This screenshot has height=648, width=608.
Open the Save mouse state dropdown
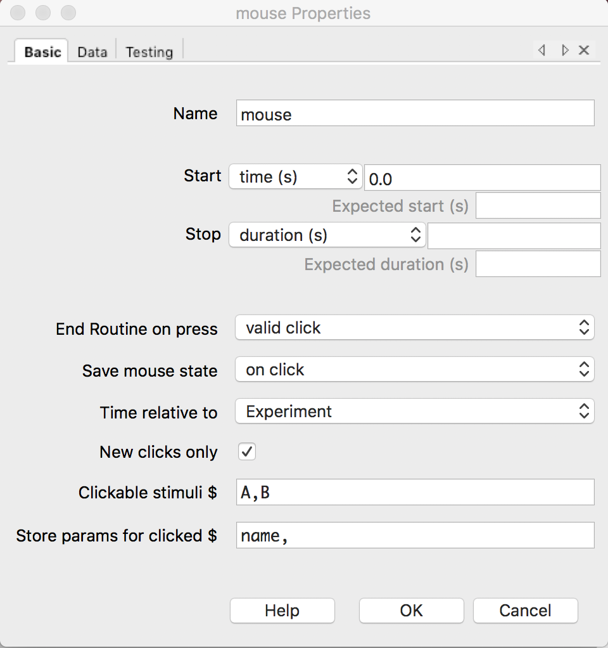point(414,369)
